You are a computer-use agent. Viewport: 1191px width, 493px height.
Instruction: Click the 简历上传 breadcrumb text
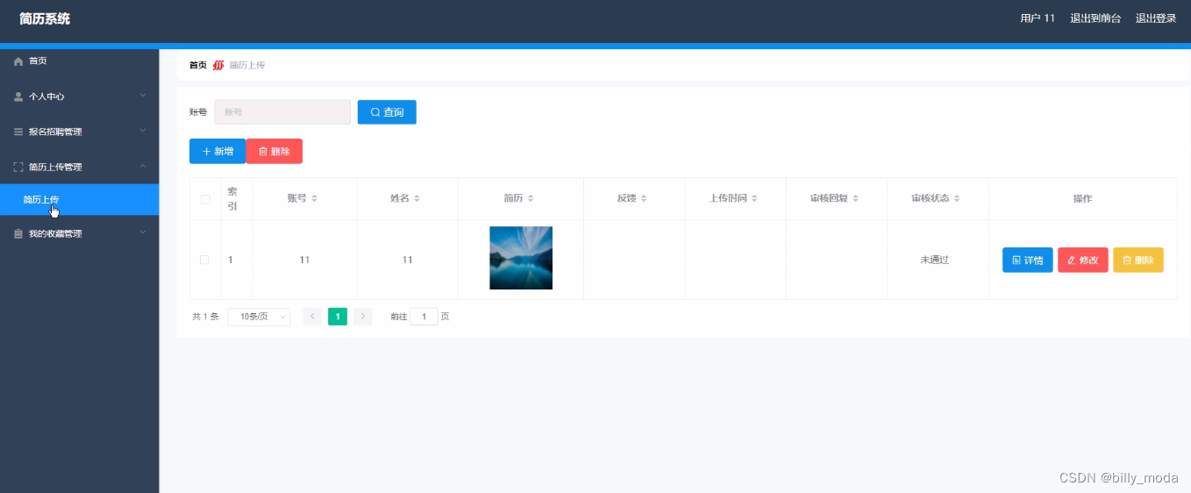[247, 65]
